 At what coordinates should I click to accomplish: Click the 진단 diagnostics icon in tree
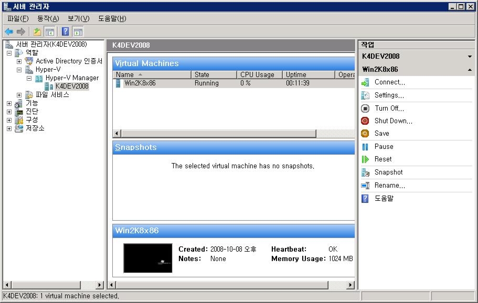tap(19, 112)
